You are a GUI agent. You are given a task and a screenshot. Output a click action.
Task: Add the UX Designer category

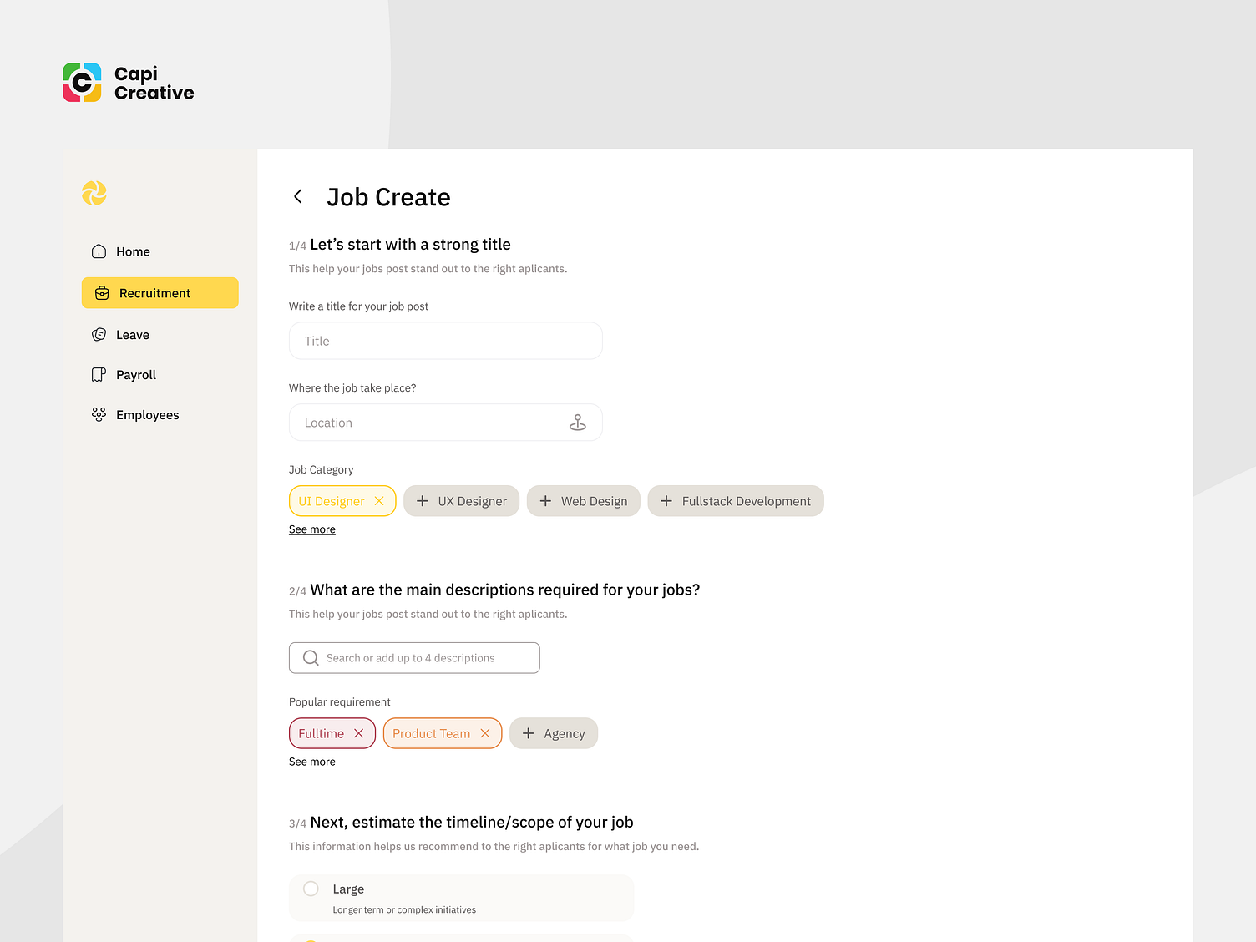click(461, 500)
